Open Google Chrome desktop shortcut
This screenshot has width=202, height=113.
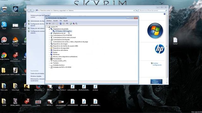pos(4,56)
